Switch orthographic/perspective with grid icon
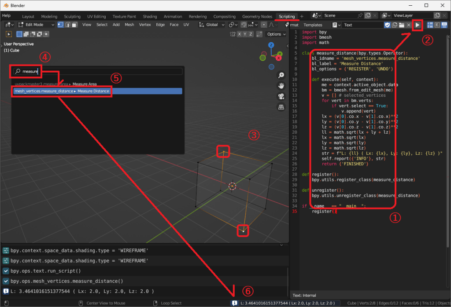The image size is (451, 307). click(x=281, y=106)
